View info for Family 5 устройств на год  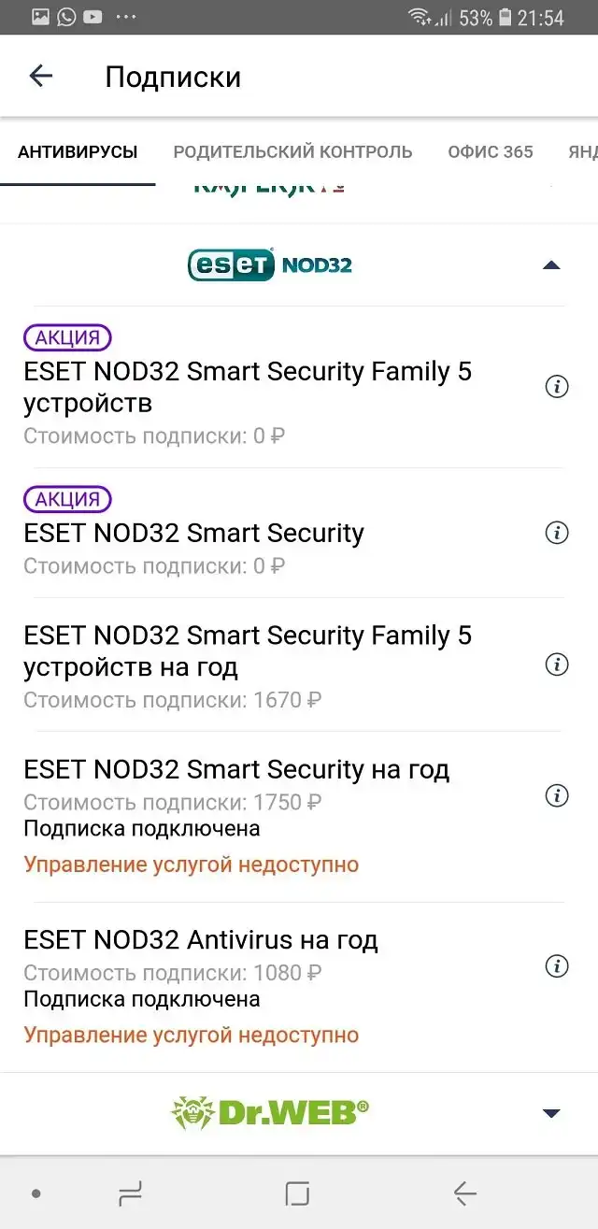tap(557, 665)
